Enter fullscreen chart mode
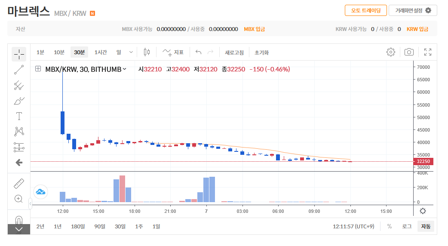The width and height of the screenshot is (448, 246). (428, 52)
